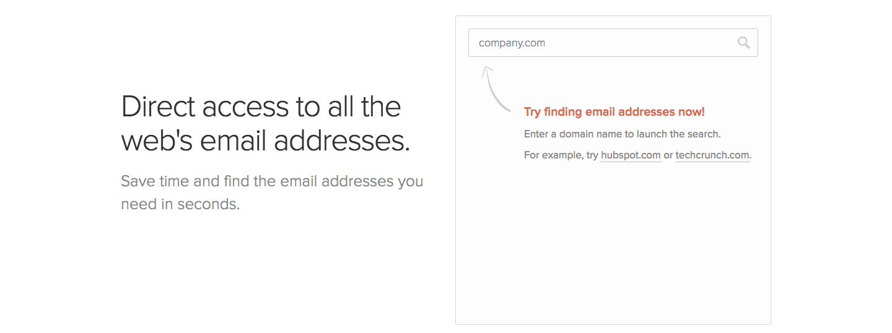
Task: Click the magnifying glass search icon
Action: tap(744, 43)
